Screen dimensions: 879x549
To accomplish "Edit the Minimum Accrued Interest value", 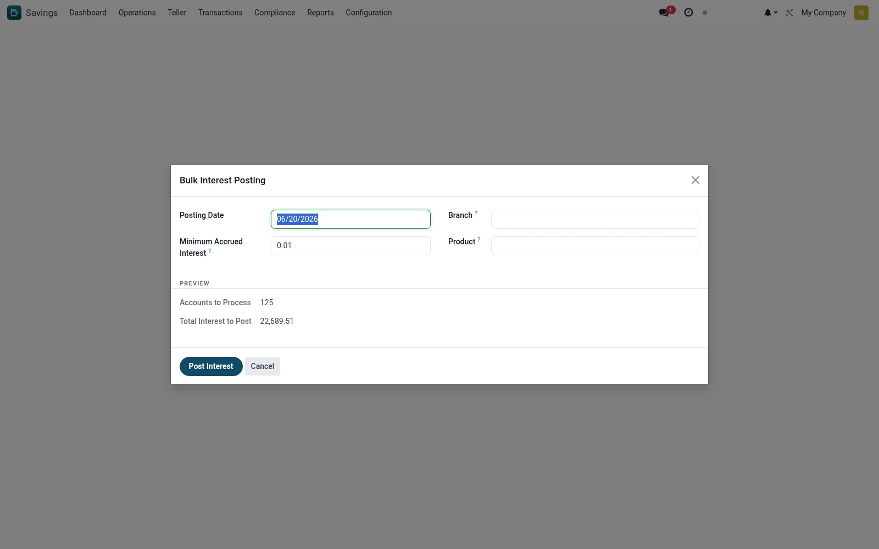I will click(351, 245).
